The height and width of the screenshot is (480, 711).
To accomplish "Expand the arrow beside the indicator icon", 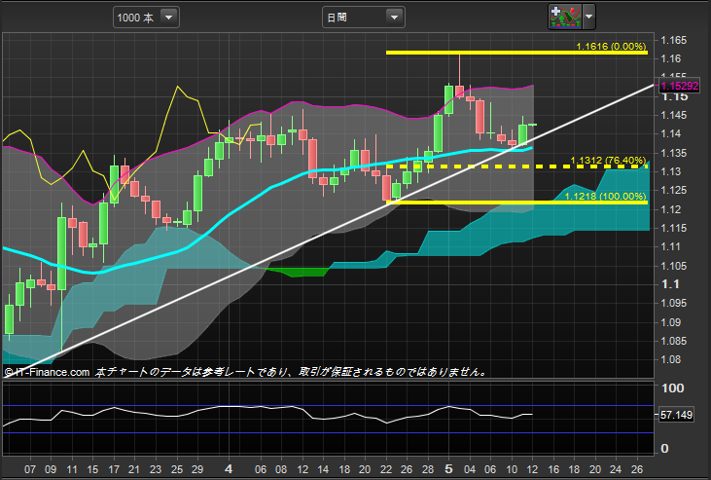I will [x=589, y=17].
